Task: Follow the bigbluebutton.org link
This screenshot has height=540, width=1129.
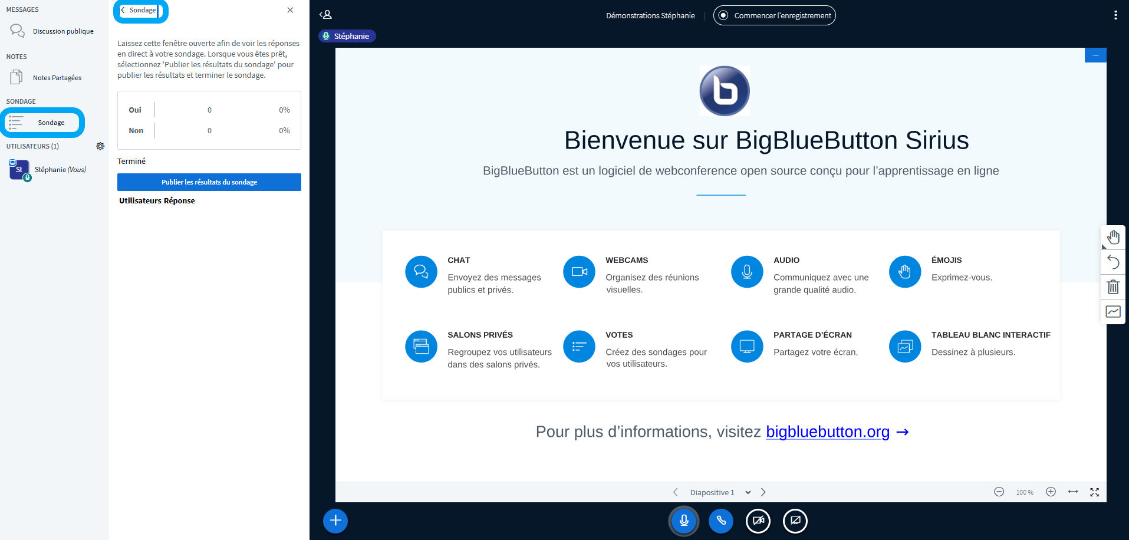Action: point(827,432)
